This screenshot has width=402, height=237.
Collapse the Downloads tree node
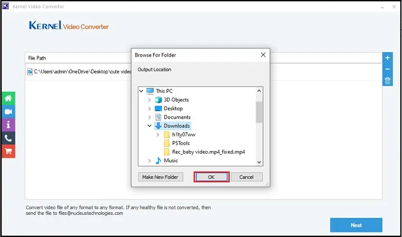point(149,126)
